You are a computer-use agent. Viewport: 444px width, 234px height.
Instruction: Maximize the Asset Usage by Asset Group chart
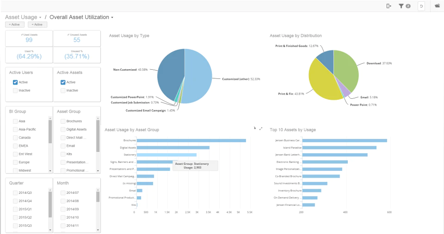261,128
